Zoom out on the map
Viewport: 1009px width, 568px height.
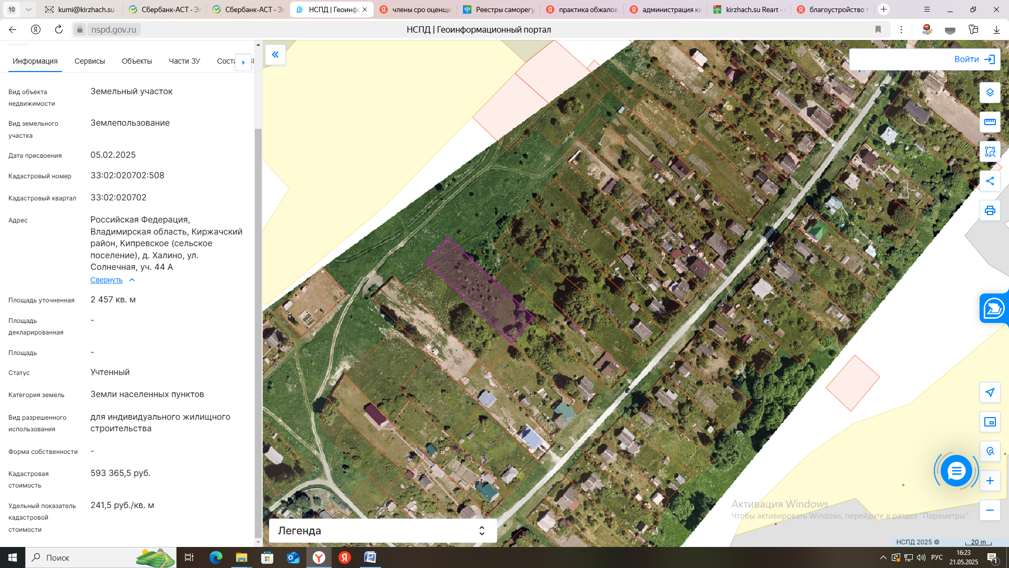[x=990, y=510]
